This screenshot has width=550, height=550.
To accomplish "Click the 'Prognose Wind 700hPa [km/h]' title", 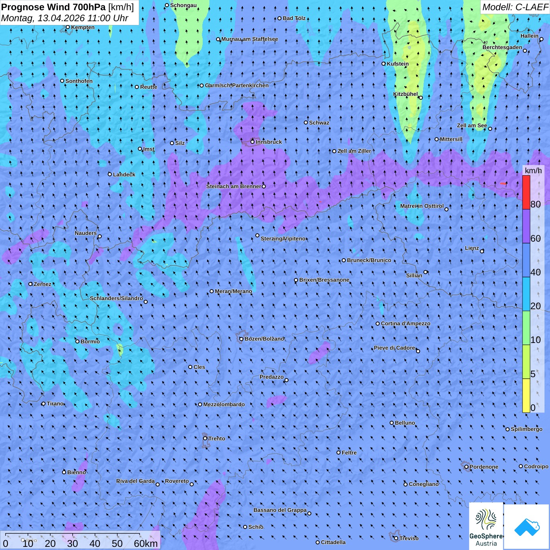I will coord(68,7).
